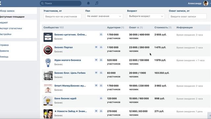This screenshot has height=119, width=211.
Task: Click the 520 000 audience value
Action: pyautogui.click(x=112, y=60)
